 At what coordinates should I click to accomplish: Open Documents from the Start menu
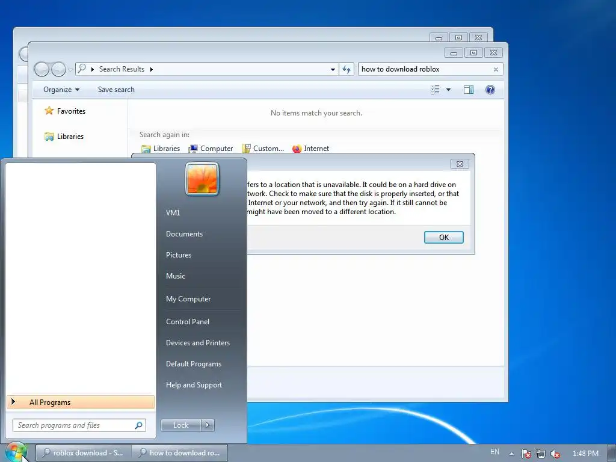[x=184, y=234]
